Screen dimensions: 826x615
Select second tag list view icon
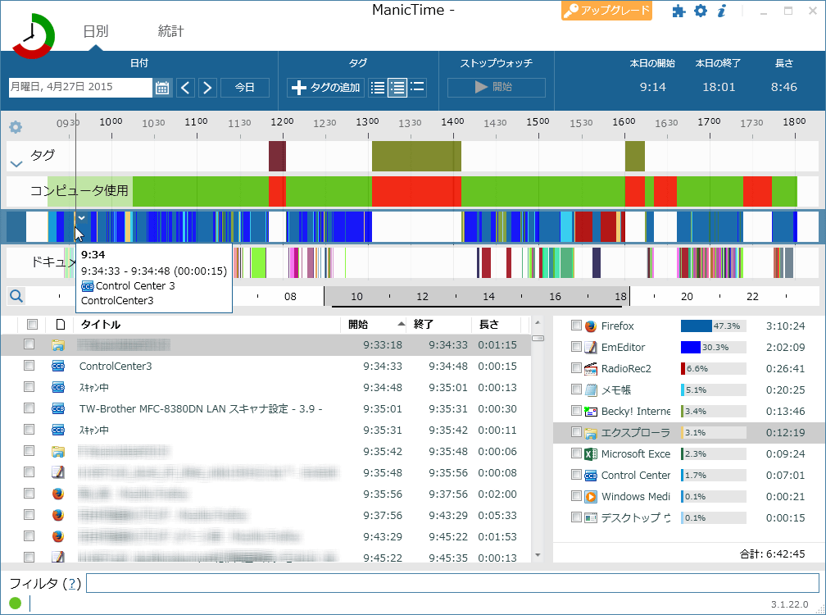[x=397, y=88]
